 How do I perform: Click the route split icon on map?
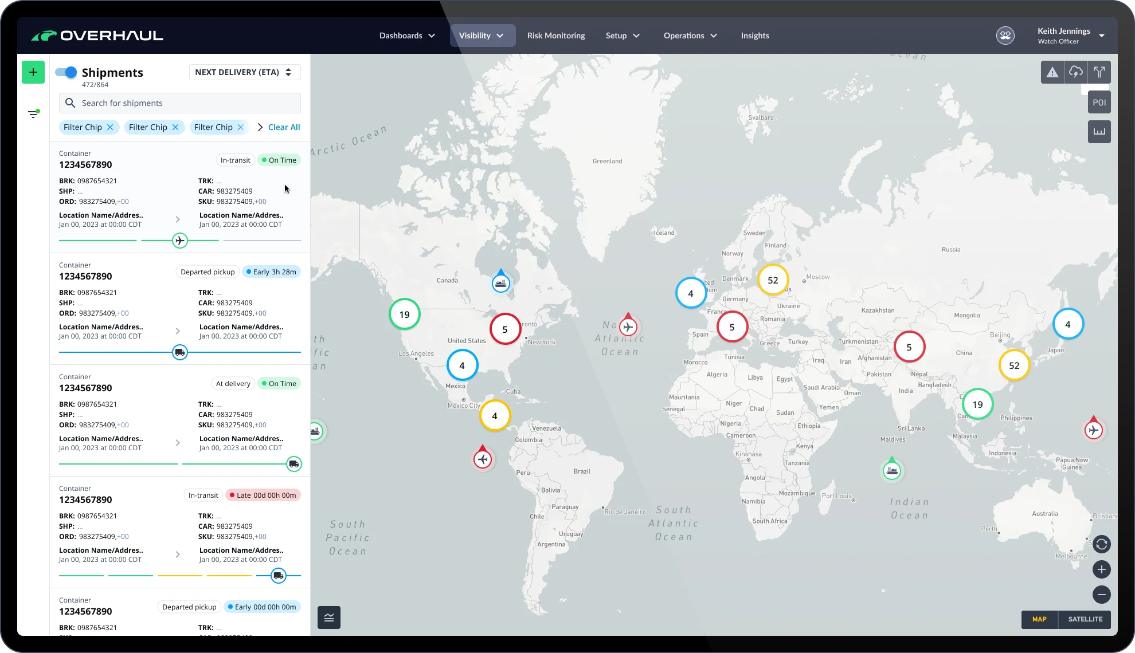click(x=1099, y=72)
